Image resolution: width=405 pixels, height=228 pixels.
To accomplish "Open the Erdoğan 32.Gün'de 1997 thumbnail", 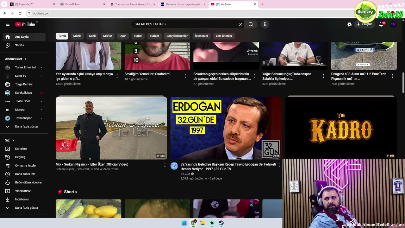I will (226, 128).
